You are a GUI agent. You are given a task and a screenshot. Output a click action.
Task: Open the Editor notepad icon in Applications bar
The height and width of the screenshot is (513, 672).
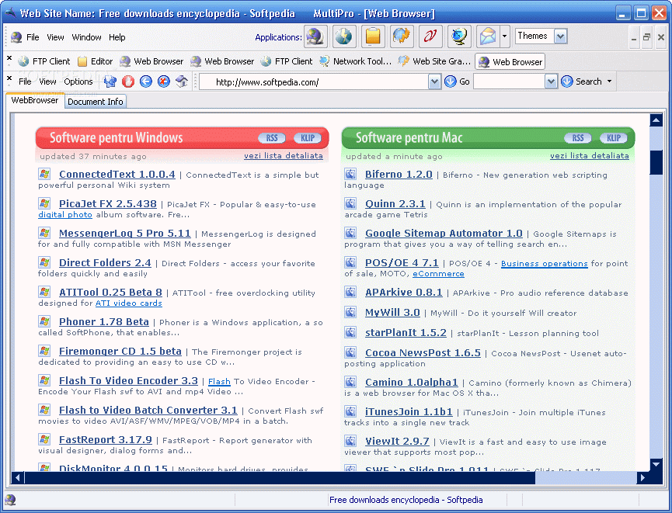coord(373,36)
